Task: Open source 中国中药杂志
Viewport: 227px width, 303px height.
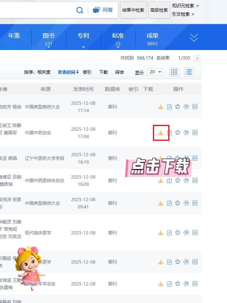Action: [x=38, y=133]
